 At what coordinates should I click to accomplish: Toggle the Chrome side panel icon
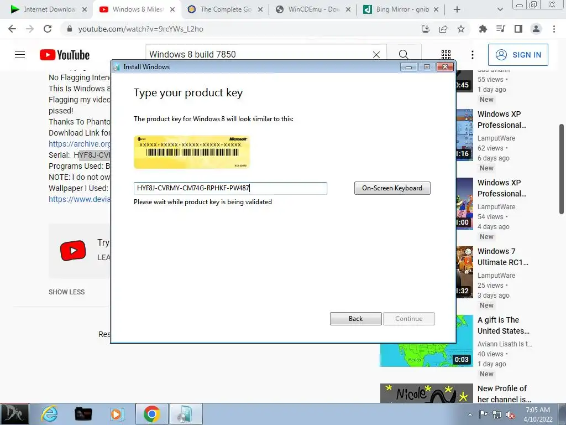(518, 29)
